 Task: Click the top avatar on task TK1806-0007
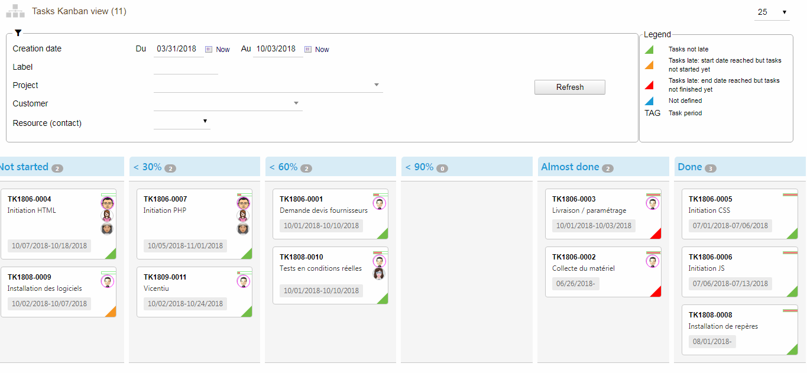pos(243,203)
